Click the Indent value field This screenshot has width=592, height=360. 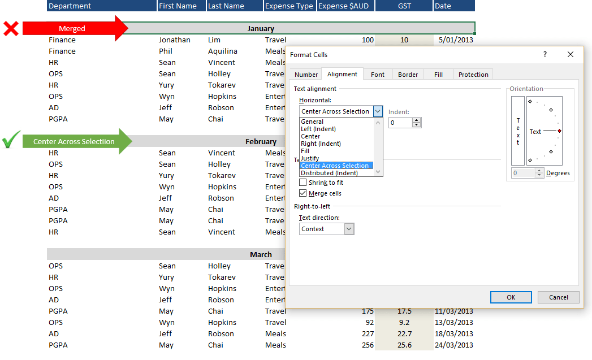tap(400, 123)
